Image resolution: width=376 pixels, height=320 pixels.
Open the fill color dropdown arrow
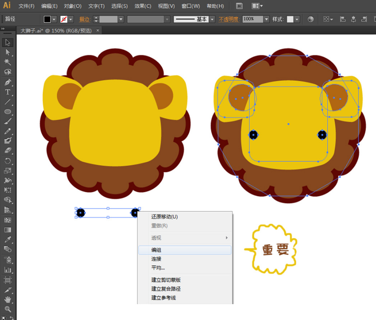(x=54, y=19)
